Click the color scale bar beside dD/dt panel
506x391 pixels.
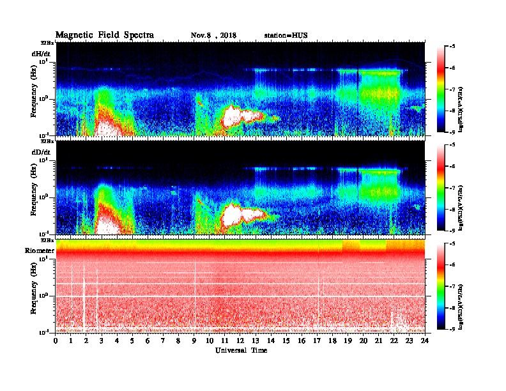click(441, 188)
